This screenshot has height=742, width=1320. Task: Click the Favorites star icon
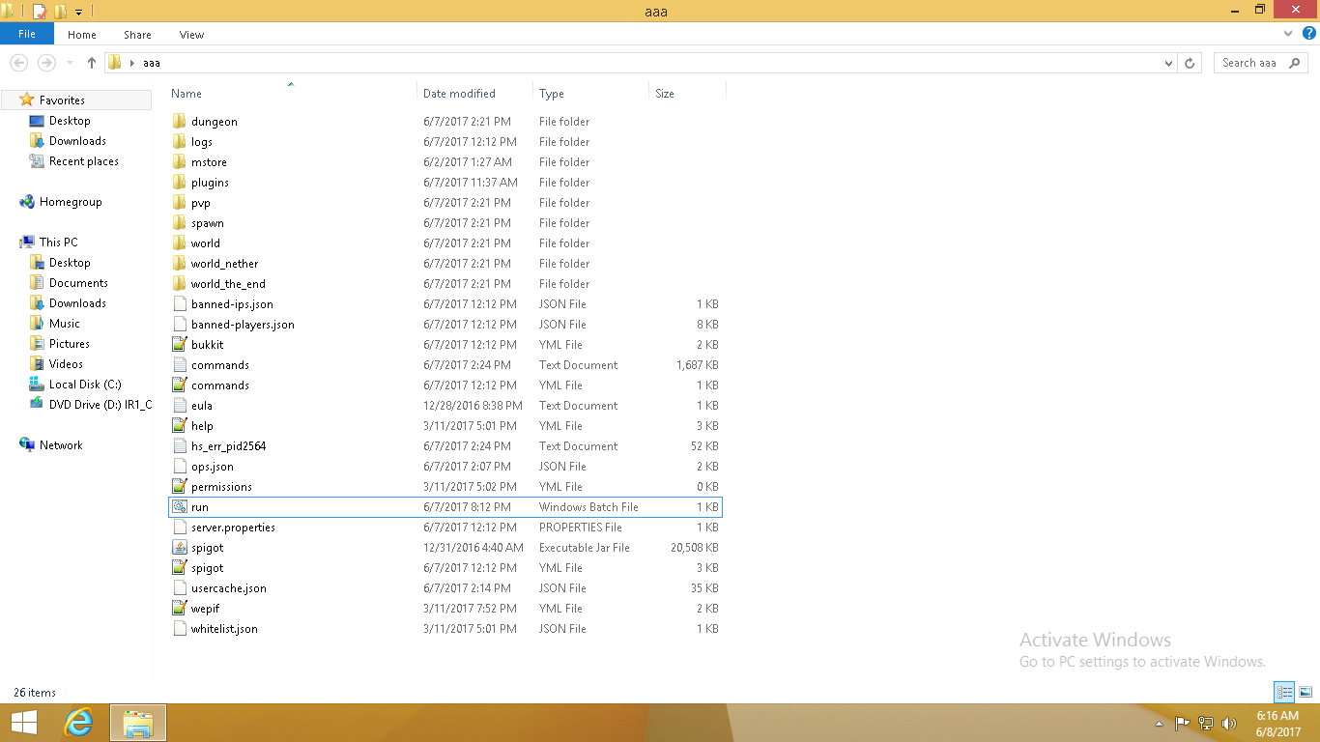click(x=27, y=100)
